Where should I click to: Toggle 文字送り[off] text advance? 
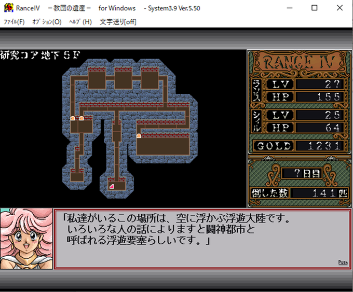coord(118,22)
